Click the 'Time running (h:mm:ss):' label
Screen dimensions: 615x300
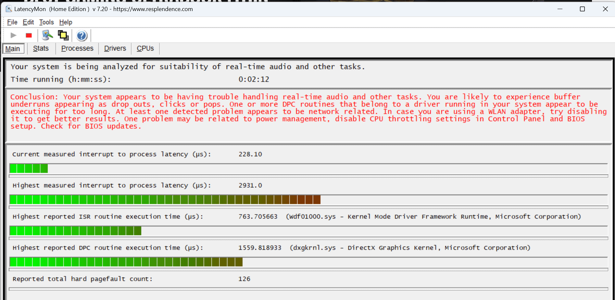(61, 79)
